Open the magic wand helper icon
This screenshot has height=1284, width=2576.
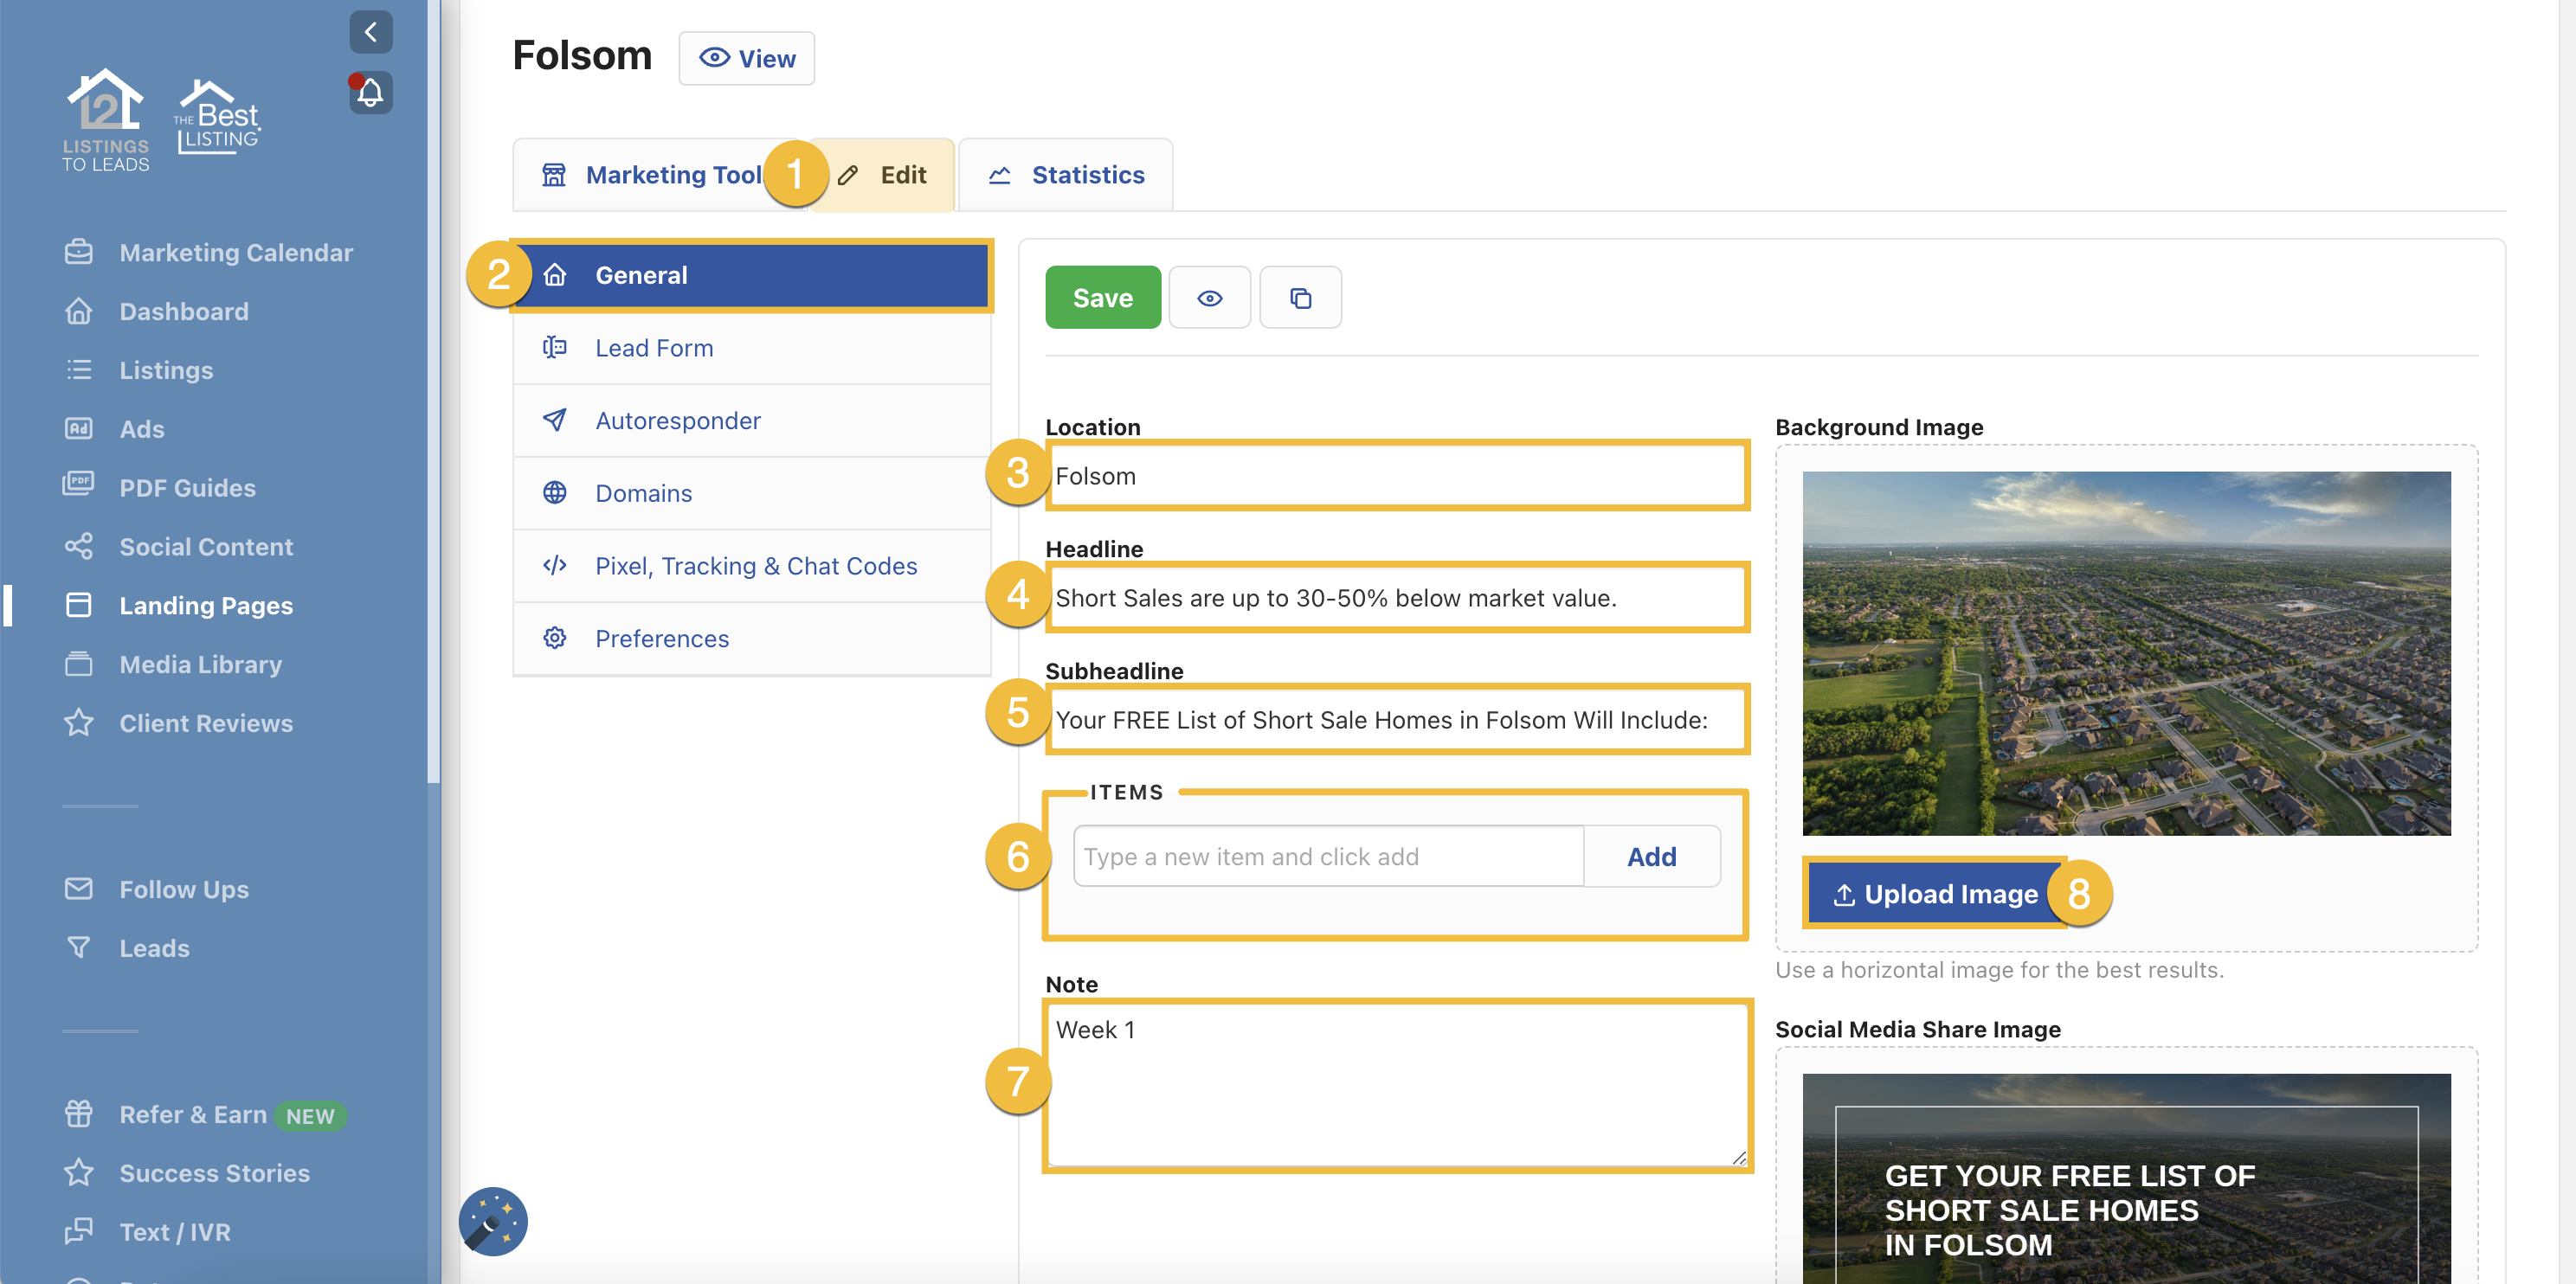tap(493, 1220)
